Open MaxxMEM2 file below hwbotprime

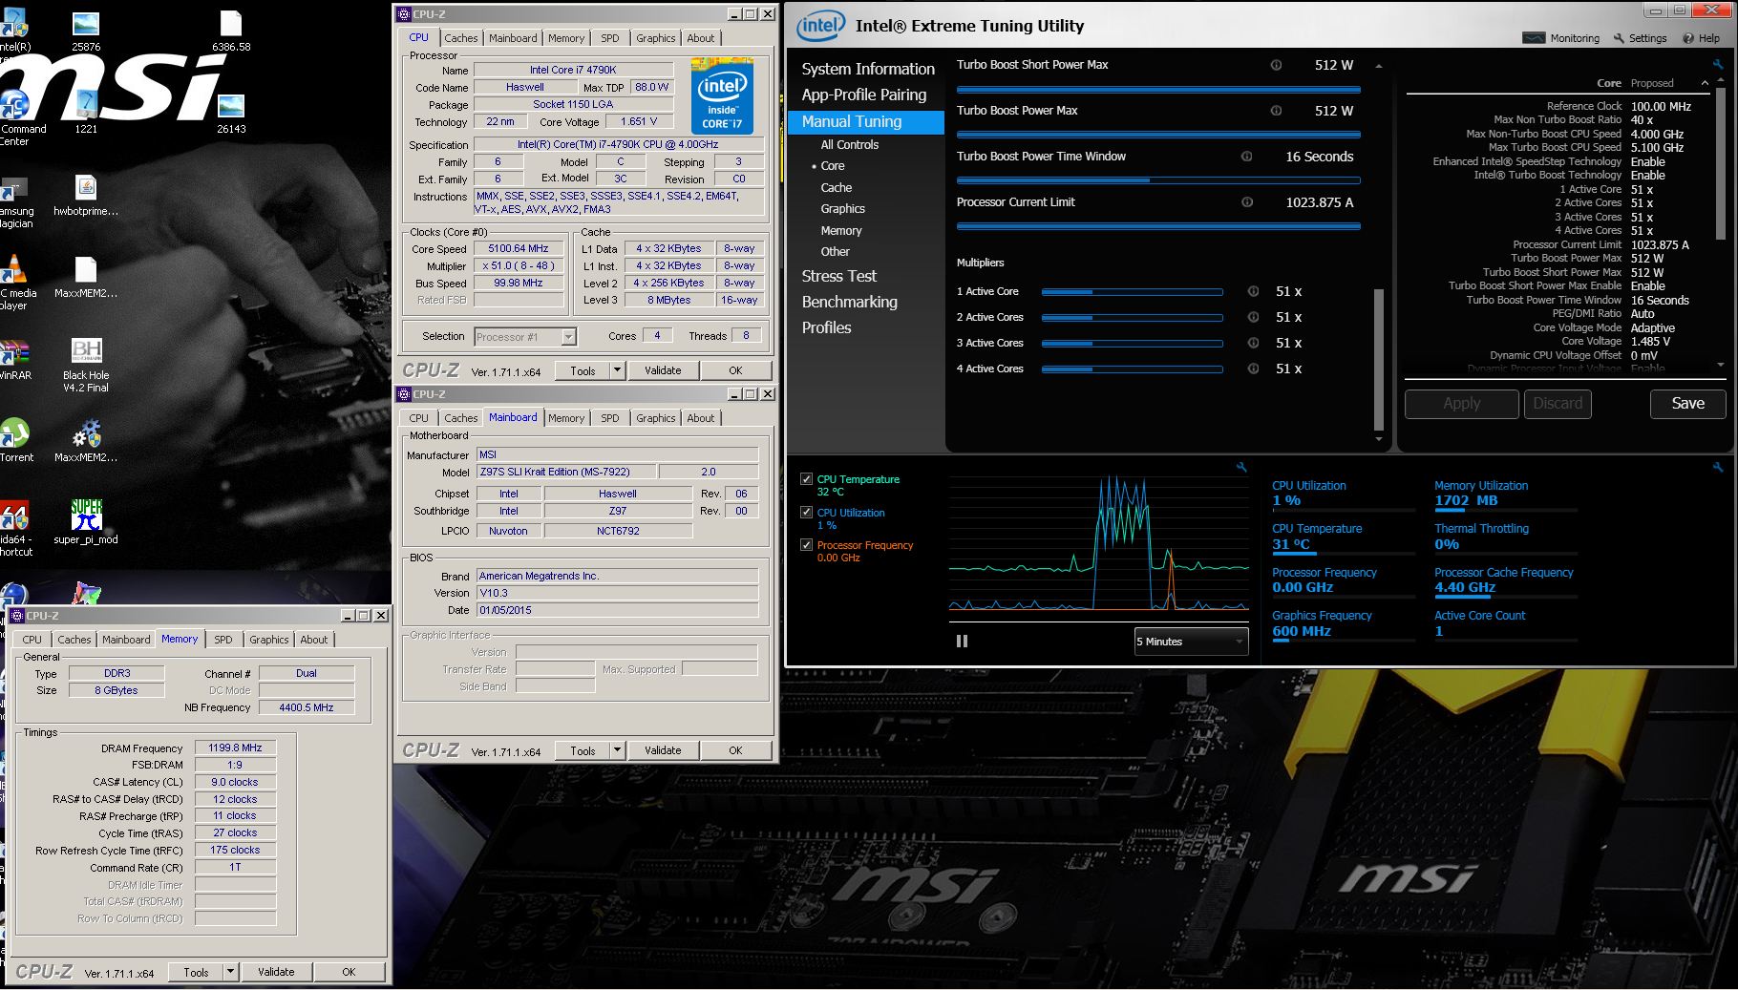pos(86,277)
